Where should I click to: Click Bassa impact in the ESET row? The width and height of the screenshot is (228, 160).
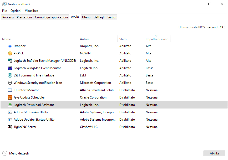(149, 75)
